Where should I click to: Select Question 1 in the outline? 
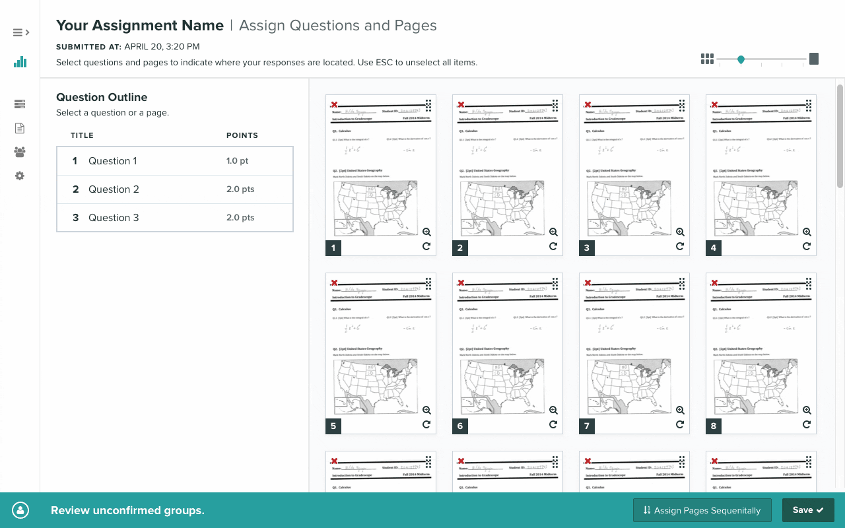tap(175, 161)
